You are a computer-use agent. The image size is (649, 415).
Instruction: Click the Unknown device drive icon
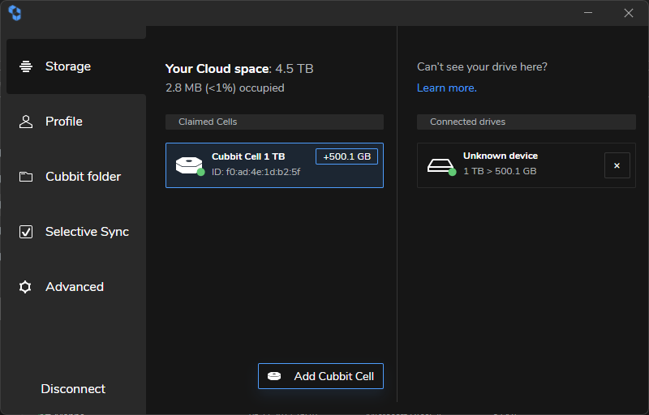pos(441,166)
